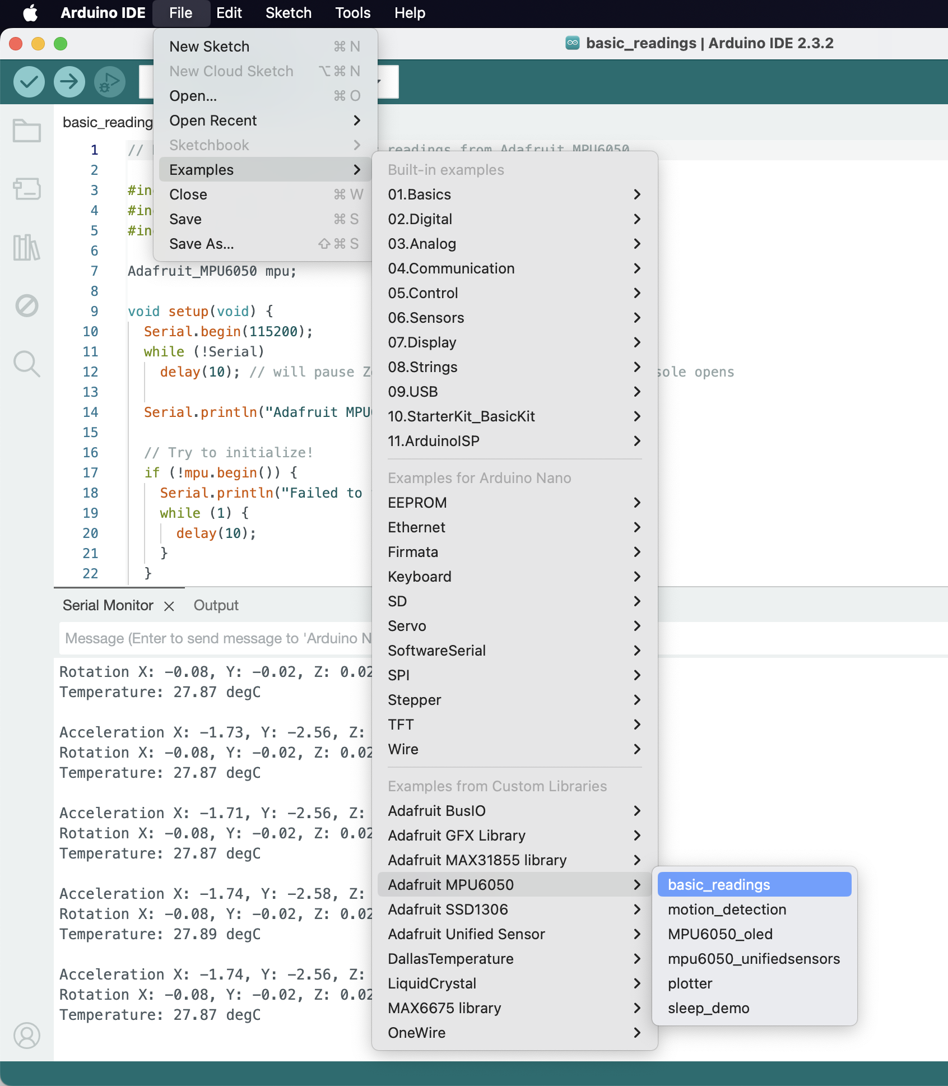Click the Serial Monitor message input field
Screen dimensions: 948x1086
[216, 638]
